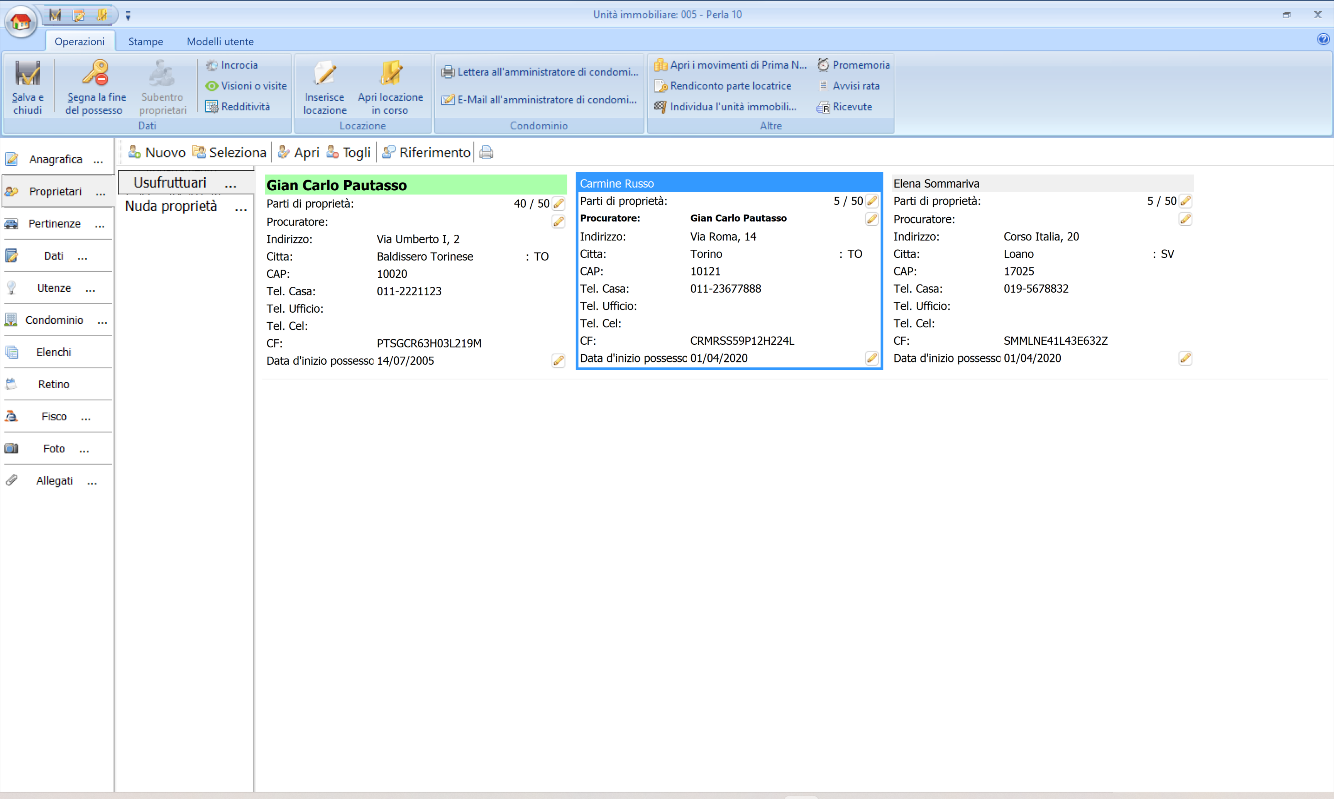Click third quick access toolbar icon

[102, 15]
